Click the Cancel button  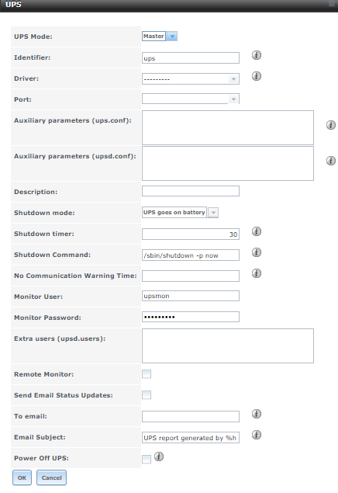(51, 477)
